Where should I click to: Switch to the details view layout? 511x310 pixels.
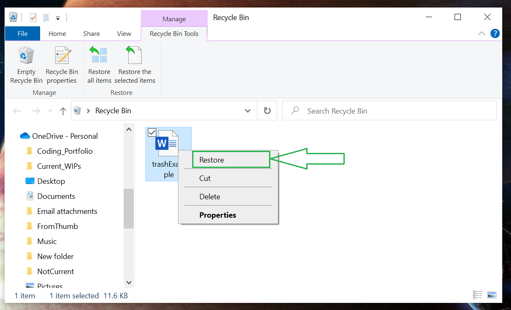pos(478,295)
